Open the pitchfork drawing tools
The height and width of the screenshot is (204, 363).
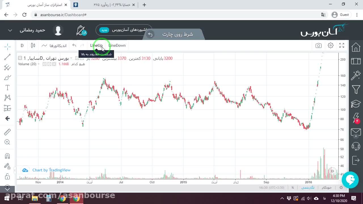click(x=7, y=67)
